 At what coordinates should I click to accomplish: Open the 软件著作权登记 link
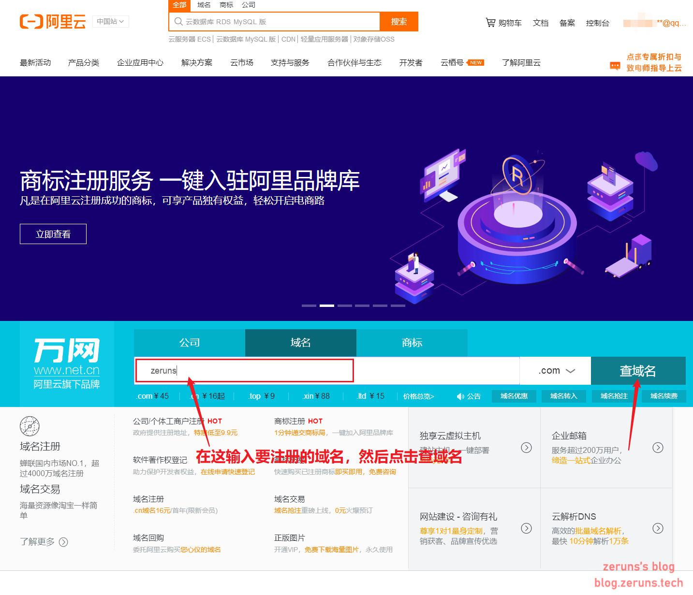160,460
